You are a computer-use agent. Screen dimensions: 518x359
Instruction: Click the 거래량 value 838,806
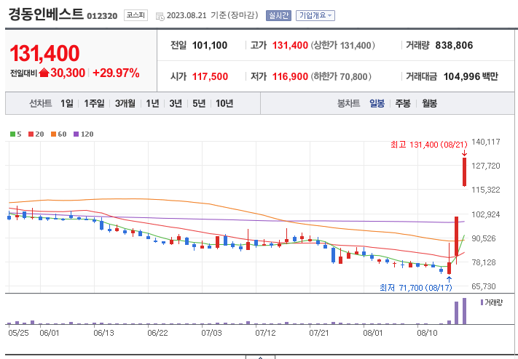point(454,45)
